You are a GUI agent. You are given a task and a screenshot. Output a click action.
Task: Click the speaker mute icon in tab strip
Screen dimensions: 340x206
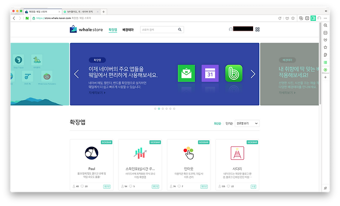click(326, 11)
